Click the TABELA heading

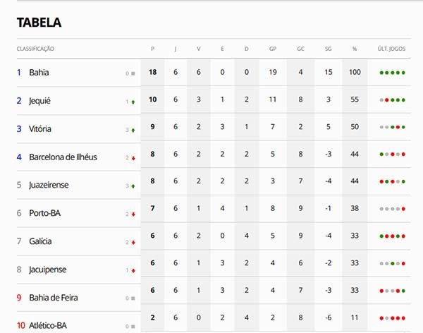39,23
